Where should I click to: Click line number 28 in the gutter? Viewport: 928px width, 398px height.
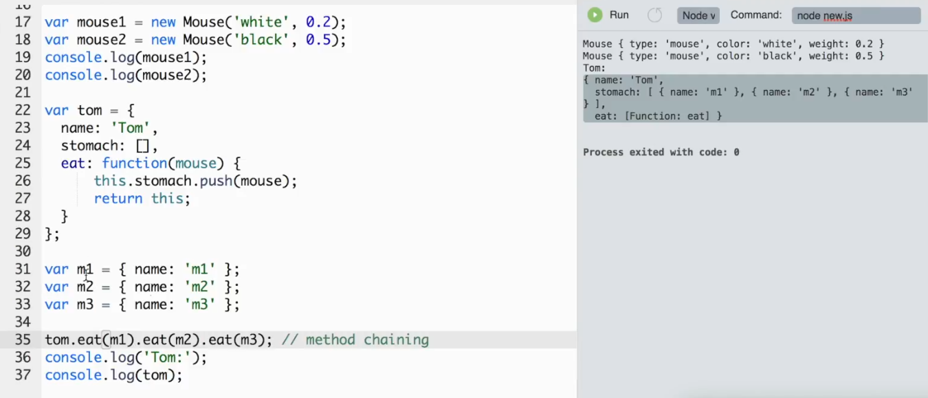(23, 217)
